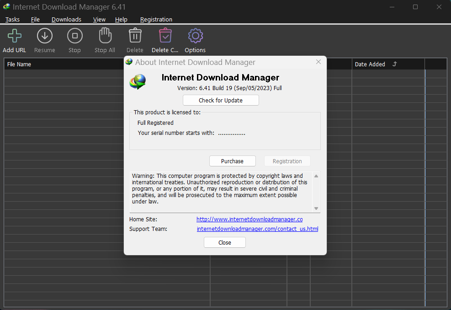Screen dimensions: 451x310
Task: Click the serial number dotted value
Action: coord(232,134)
